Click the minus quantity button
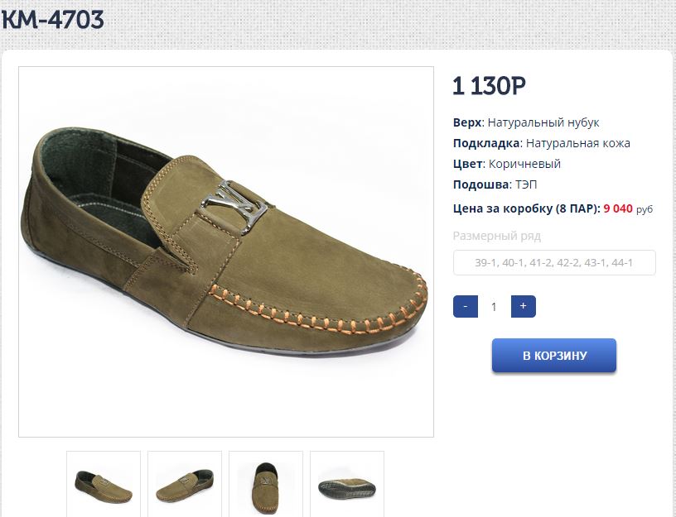This screenshot has height=517, width=676. click(466, 306)
